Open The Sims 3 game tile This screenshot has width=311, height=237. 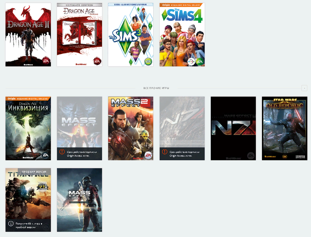(131, 35)
